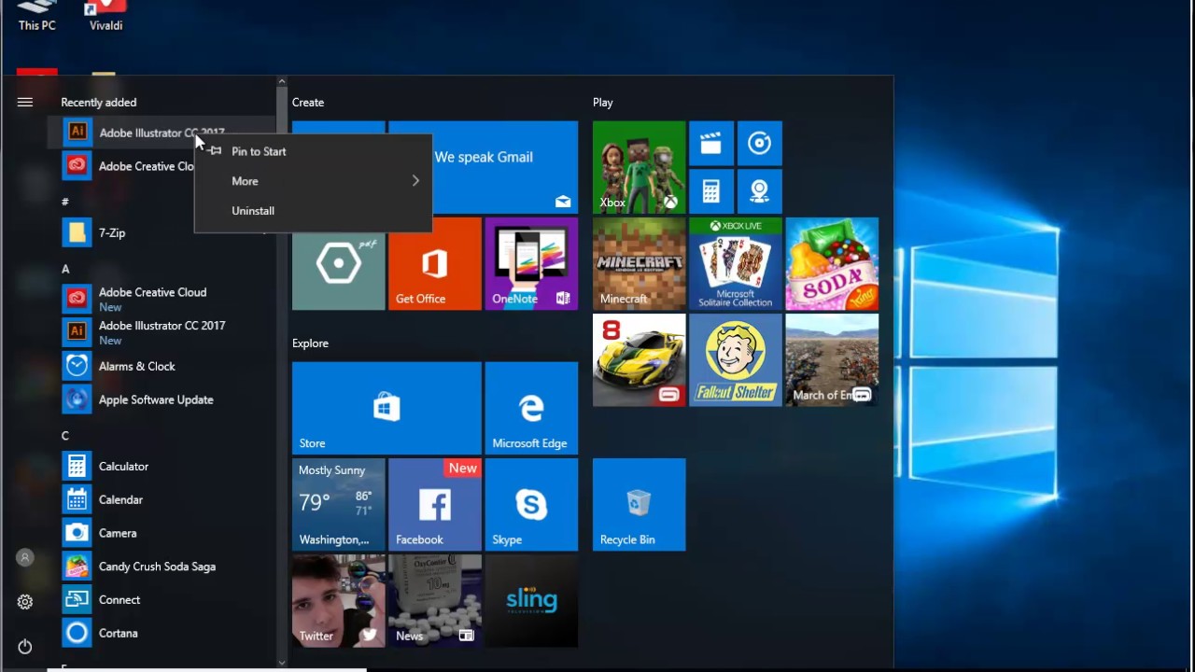This screenshot has height=672, width=1195.
Task: Click the Create group title
Action: [308, 103]
